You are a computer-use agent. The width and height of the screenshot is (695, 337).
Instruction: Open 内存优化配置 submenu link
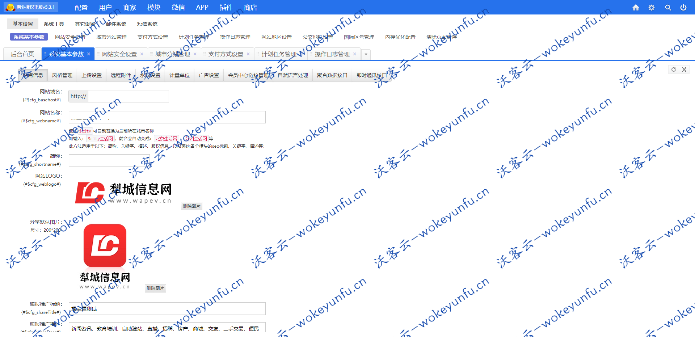400,37
